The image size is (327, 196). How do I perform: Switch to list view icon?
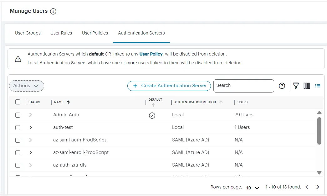pos(318,86)
